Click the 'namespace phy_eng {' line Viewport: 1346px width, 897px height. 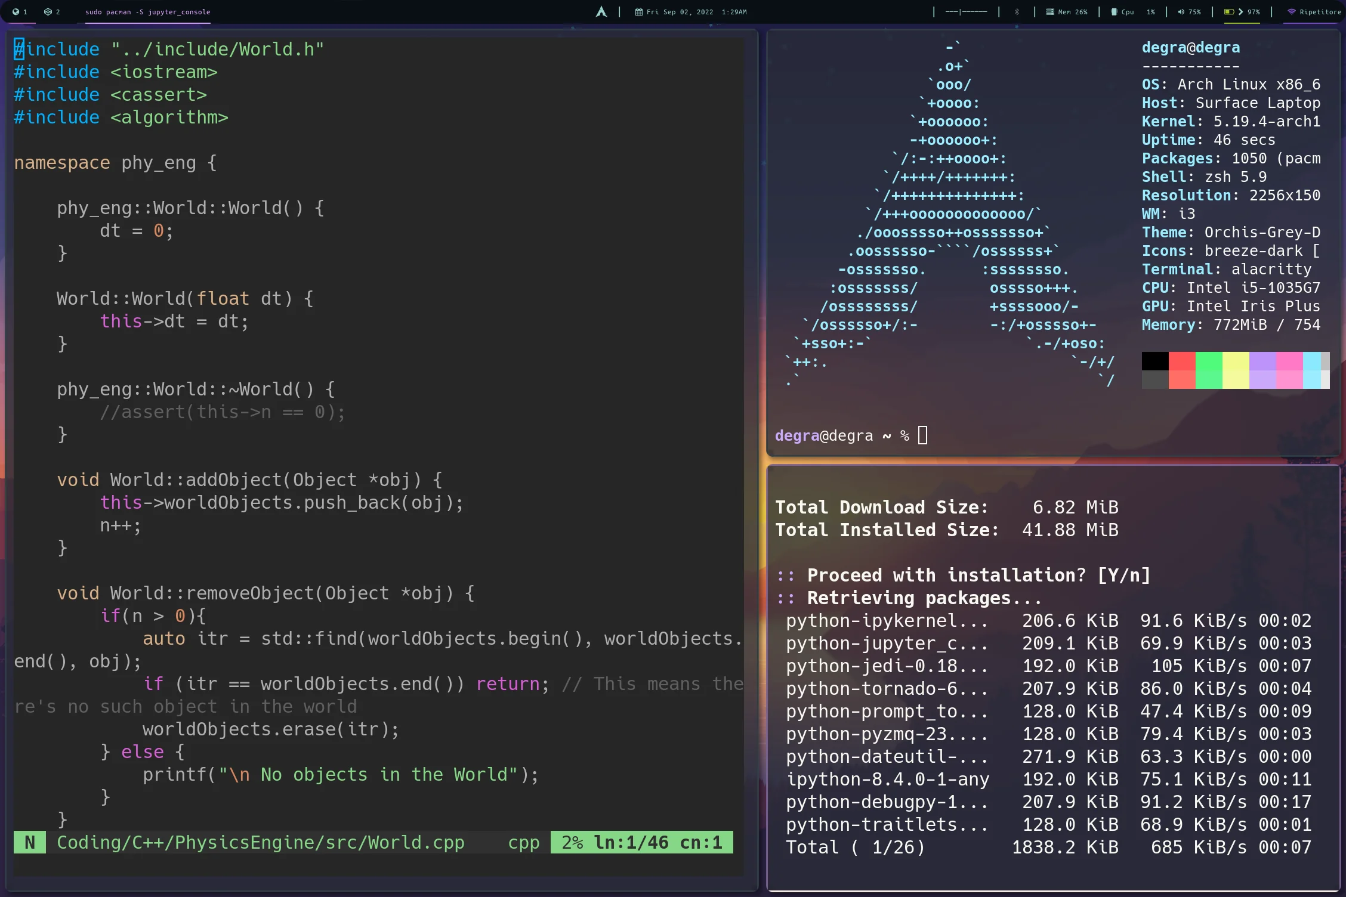116,162
